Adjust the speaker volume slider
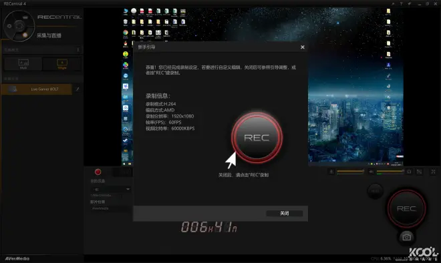The image size is (441, 263). [390, 172]
